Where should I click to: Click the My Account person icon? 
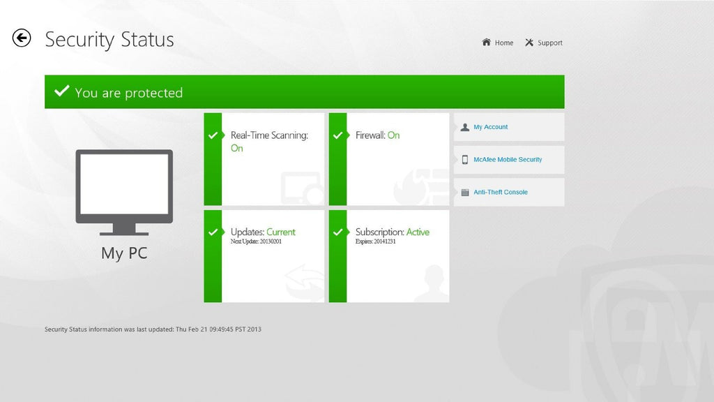coord(465,127)
